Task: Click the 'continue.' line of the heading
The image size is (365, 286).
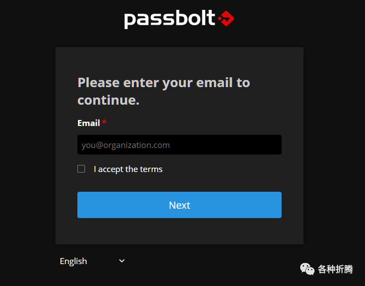Action: point(108,100)
